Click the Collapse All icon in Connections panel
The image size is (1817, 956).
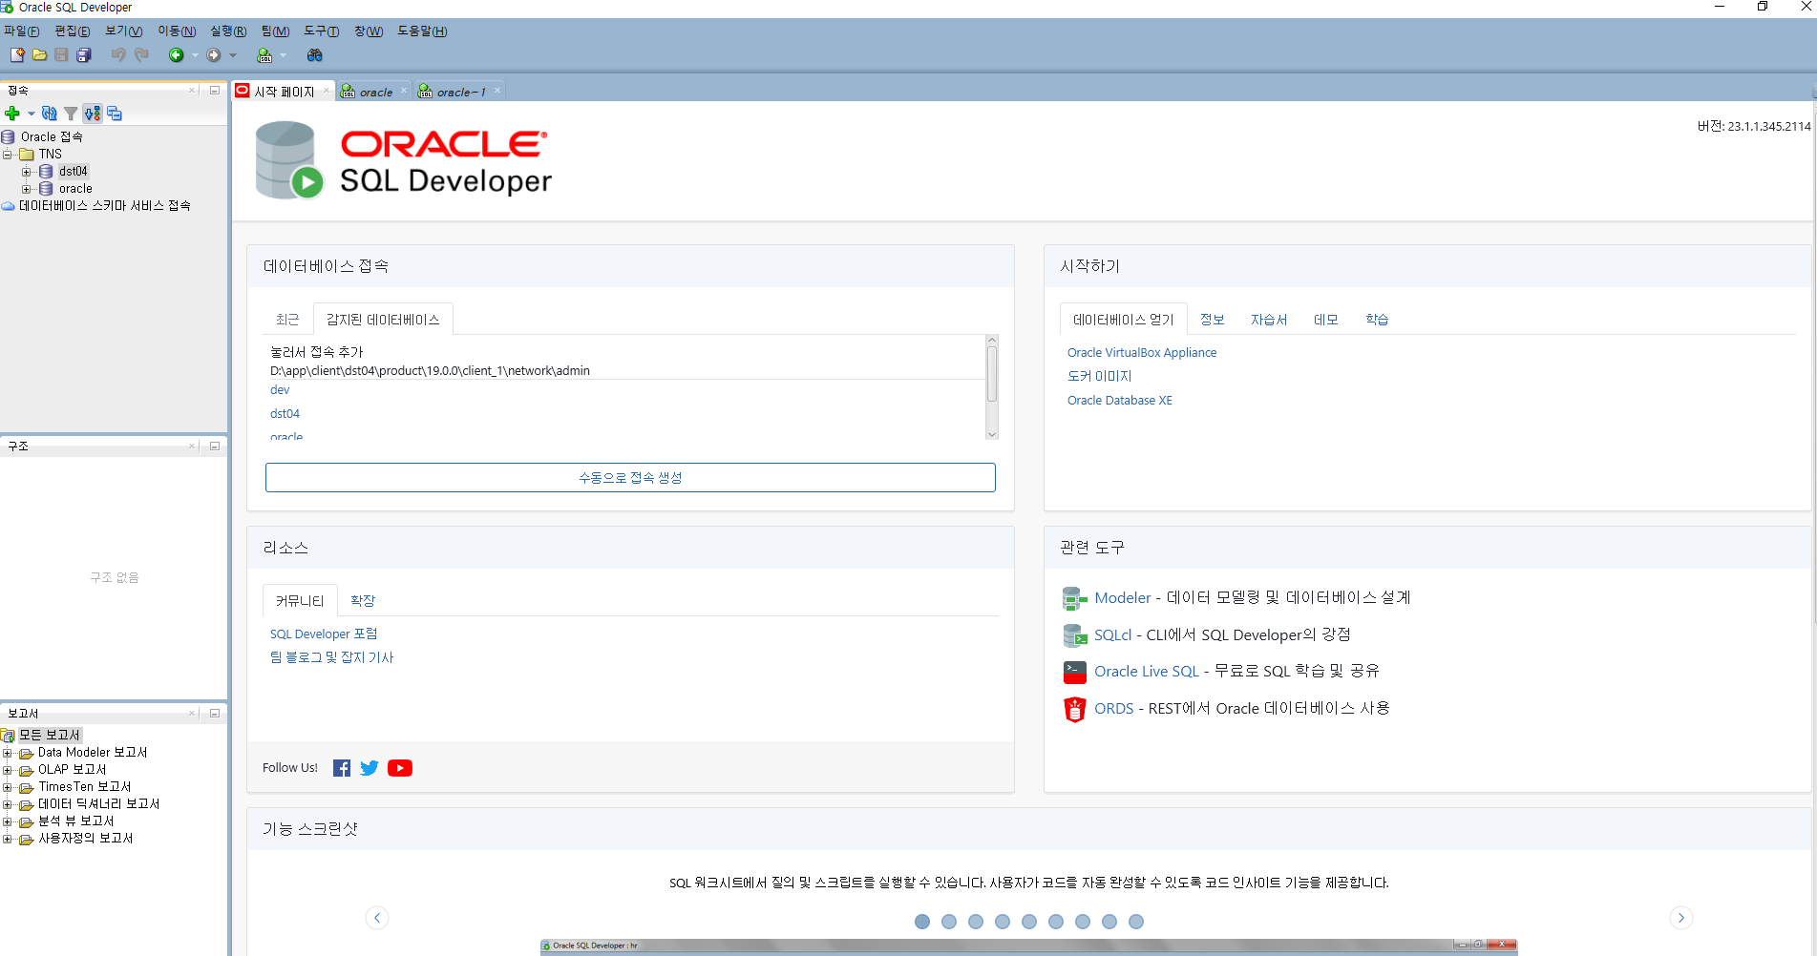115,114
